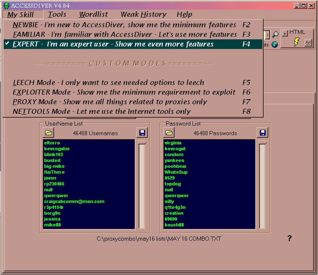This screenshot has width=318, height=275.
Task: Click the 46488 Passwords count label
Action: (215, 134)
